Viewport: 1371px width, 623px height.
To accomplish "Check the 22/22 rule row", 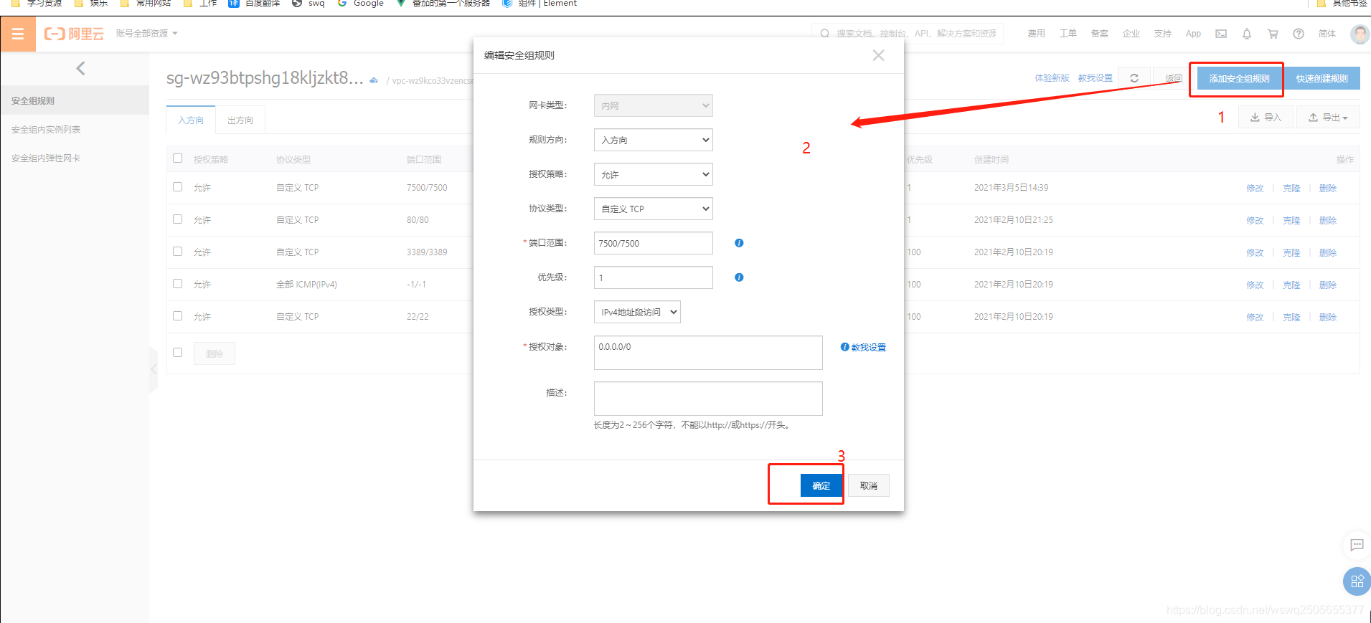I will point(178,316).
